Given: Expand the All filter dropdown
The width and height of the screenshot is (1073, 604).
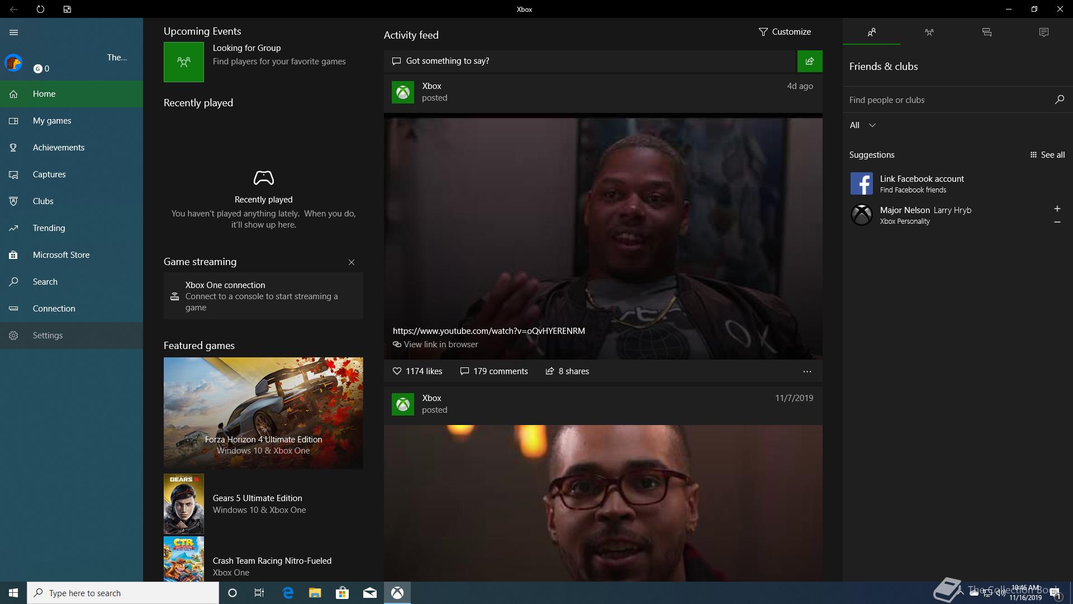Looking at the screenshot, I should pos(863,125).
